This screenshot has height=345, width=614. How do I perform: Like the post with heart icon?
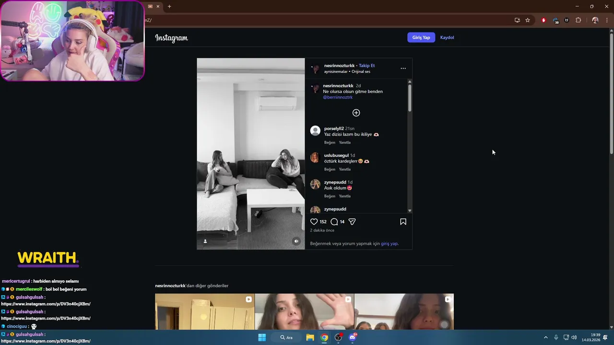point(314,222)
